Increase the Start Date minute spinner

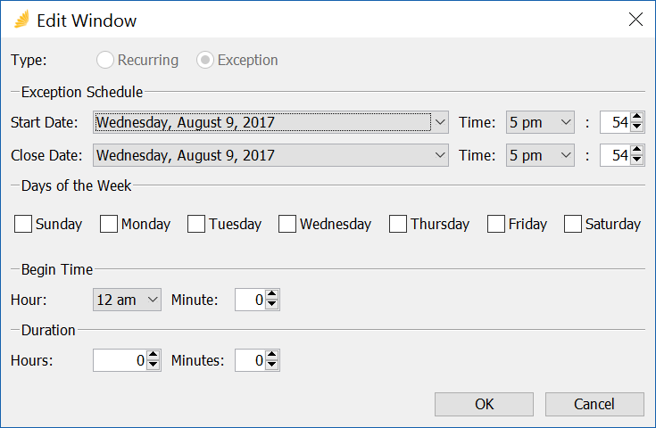(x=636, y=117)
